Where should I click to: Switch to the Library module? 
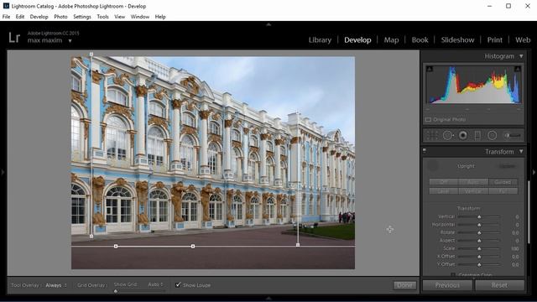point(320,40)
